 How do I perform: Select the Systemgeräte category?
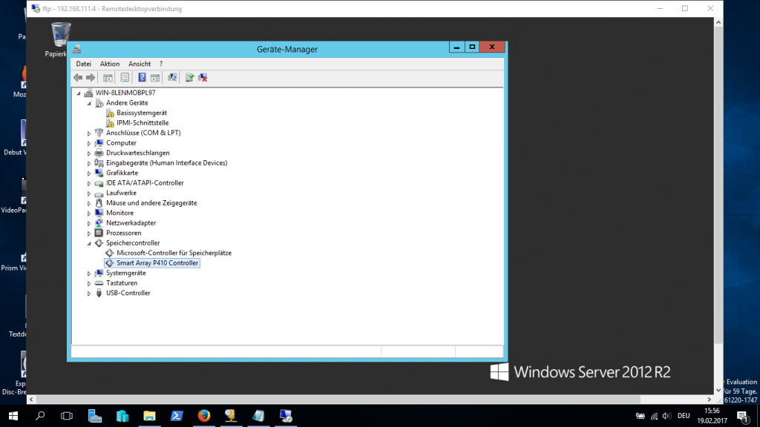click(126, 273)
